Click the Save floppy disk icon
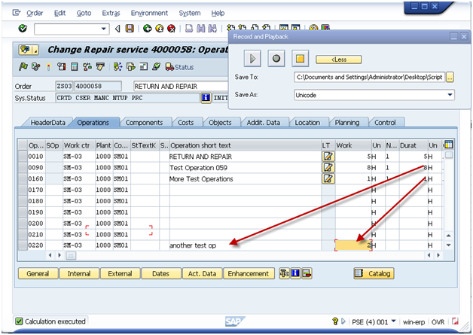The height and width of the screenshot is (335, 473). [x=130, y=29]
